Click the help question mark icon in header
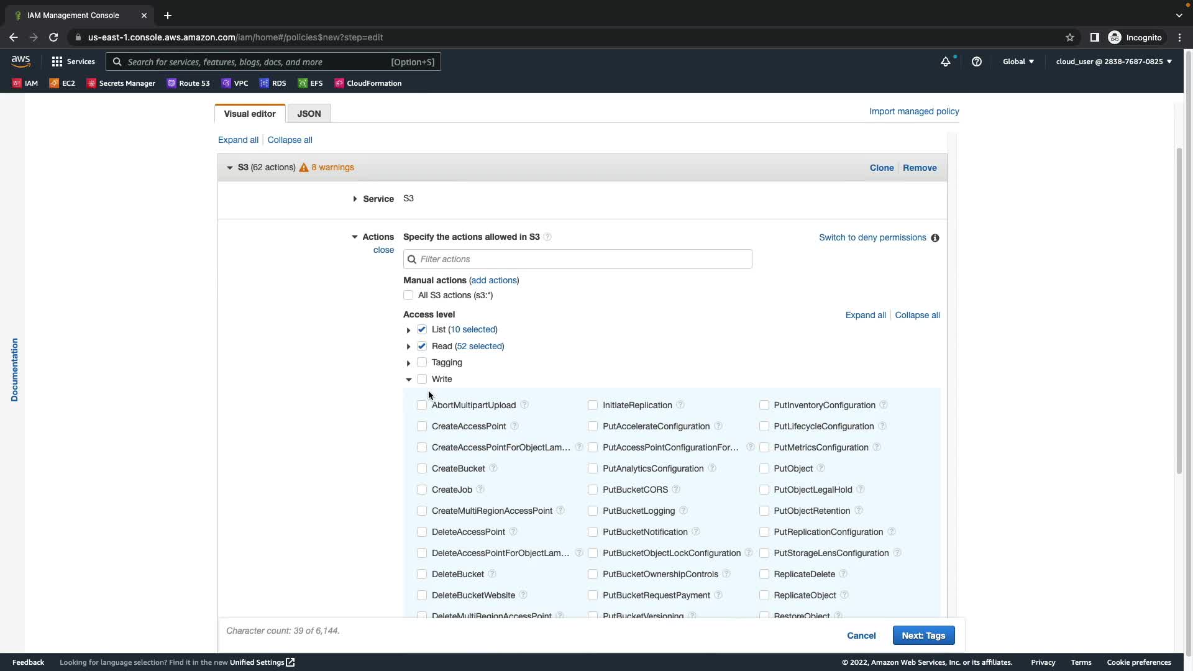The width and height of the screenshot is (1193, 671). point(977,62)
